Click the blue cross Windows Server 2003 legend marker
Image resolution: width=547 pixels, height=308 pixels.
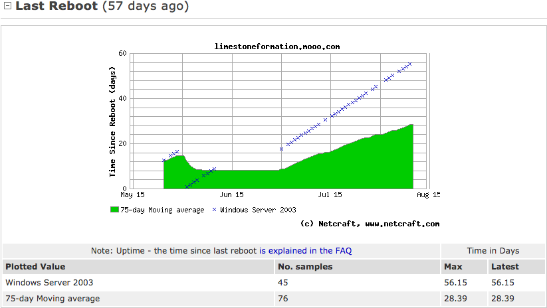214,209
